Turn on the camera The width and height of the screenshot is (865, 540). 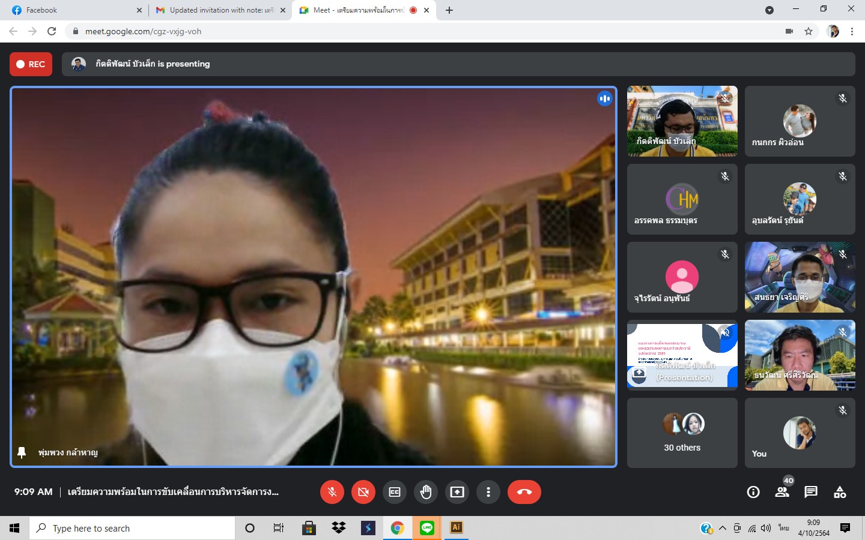[x=363, y=492]
